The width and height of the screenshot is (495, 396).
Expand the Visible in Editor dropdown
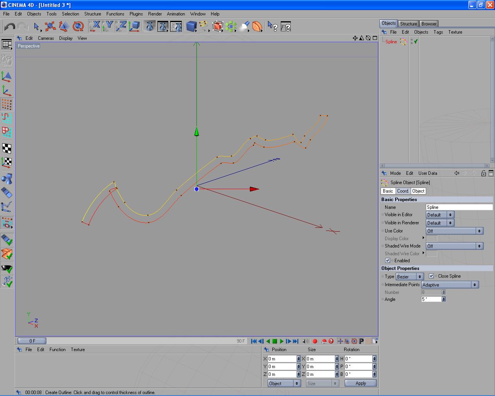(440, 215)
